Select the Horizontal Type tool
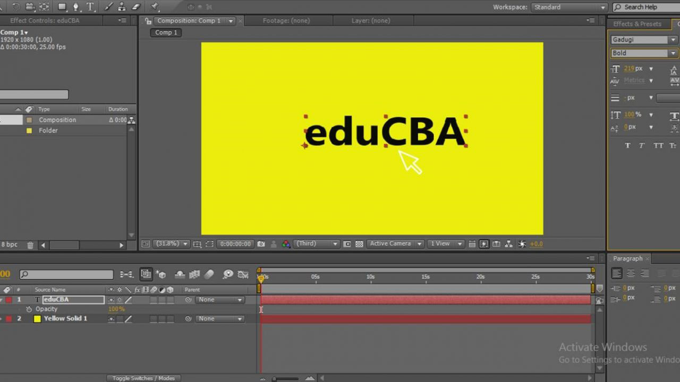The height and width of the screenshot is (382, 680). (90, 7)
